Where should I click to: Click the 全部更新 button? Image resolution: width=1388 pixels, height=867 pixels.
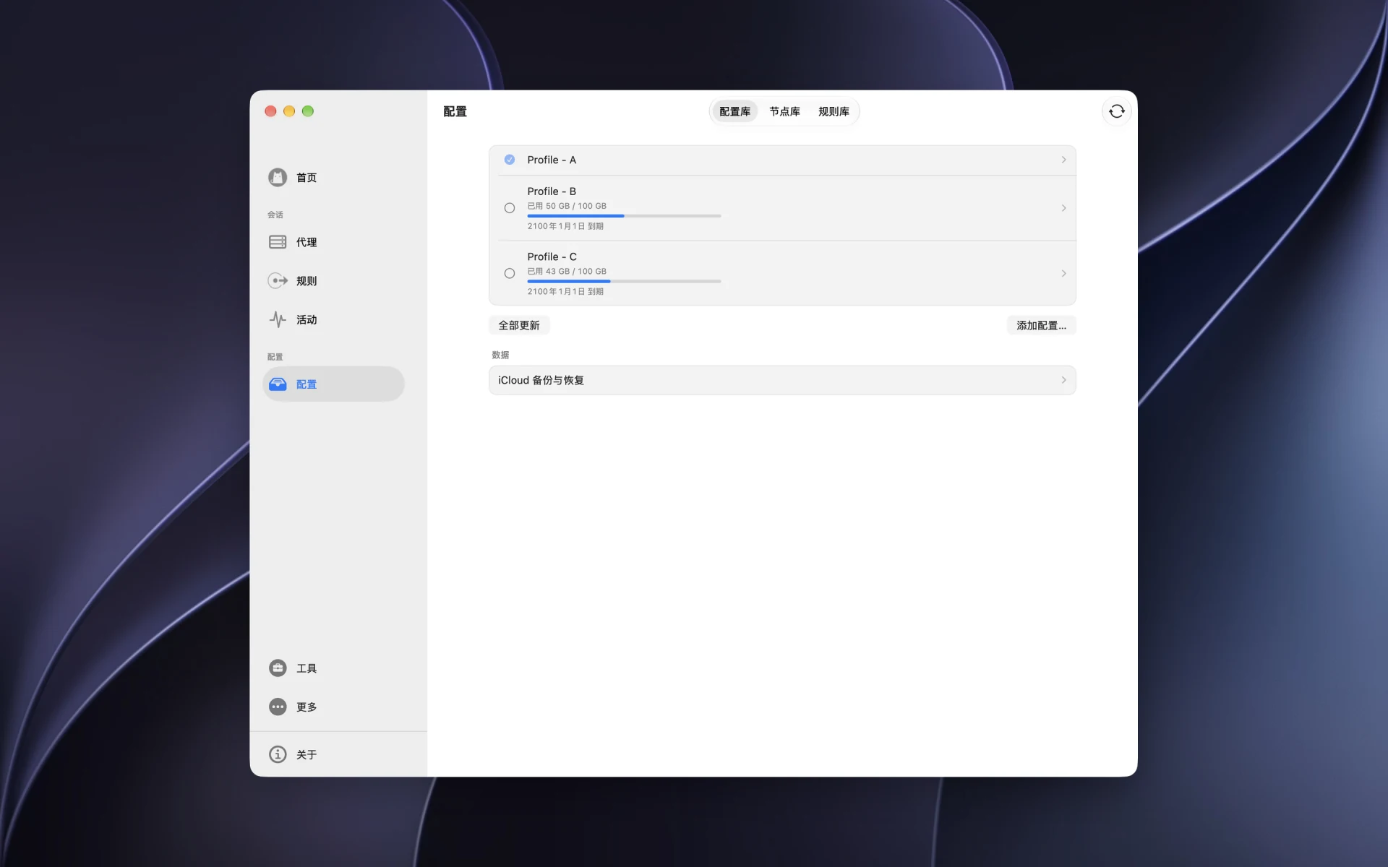519,325
